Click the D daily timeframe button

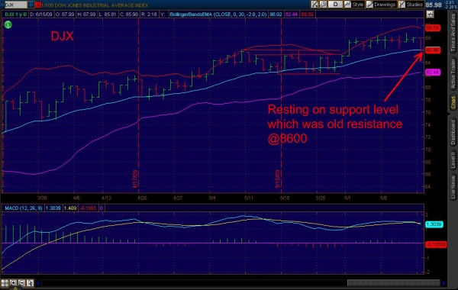click(335, 5)
